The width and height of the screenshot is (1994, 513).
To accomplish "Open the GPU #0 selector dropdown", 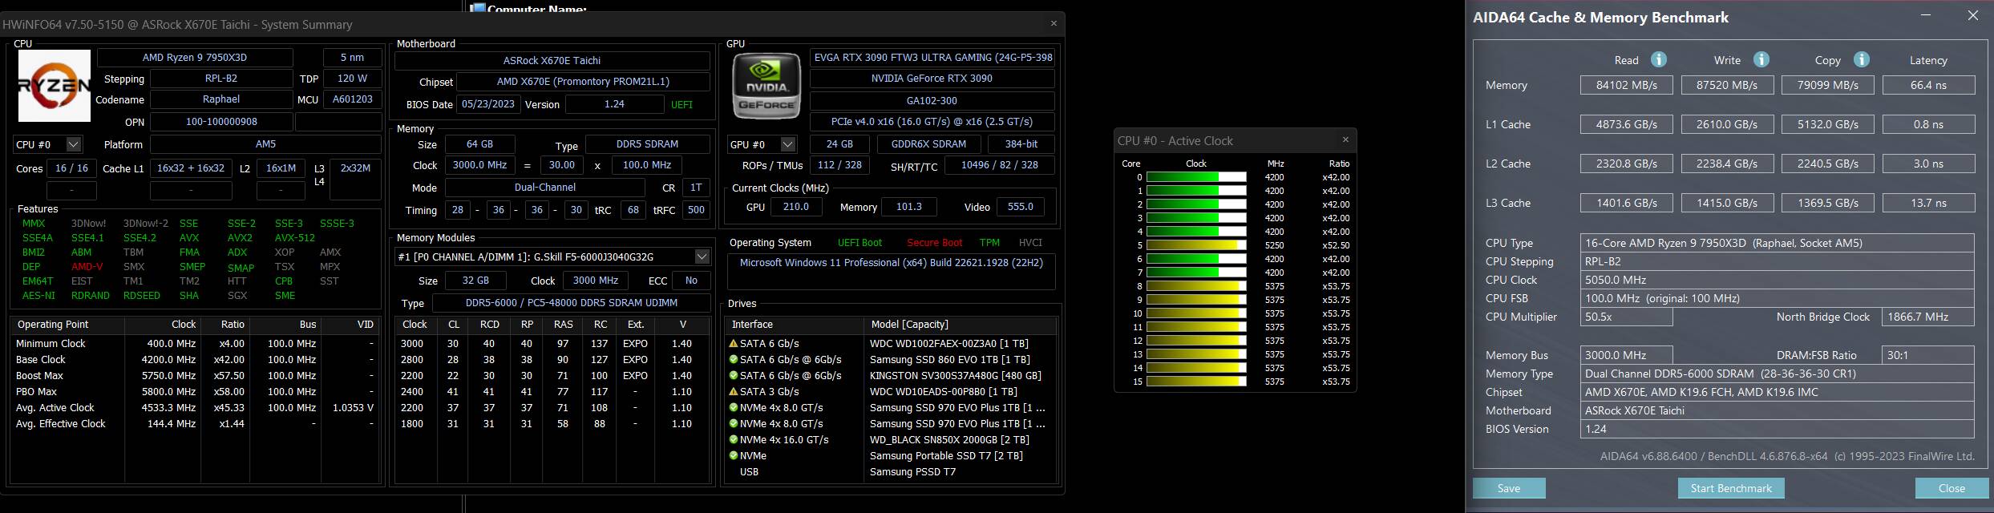I will 788,145.
